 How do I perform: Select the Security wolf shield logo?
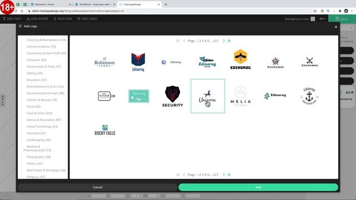(172, 96)
